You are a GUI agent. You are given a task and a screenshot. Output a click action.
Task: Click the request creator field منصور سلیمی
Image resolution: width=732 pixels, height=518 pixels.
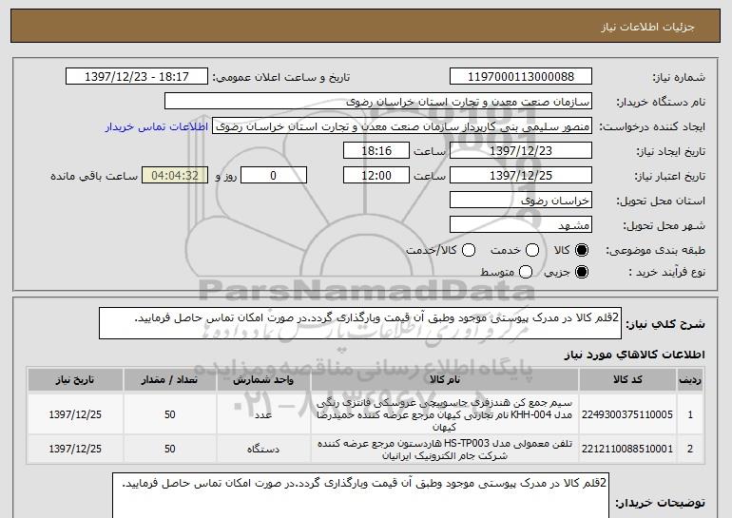click(402, 126)
